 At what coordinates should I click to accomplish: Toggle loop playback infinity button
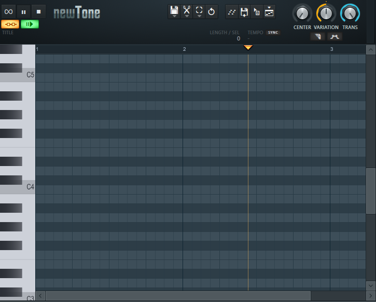tap(9, 11)
